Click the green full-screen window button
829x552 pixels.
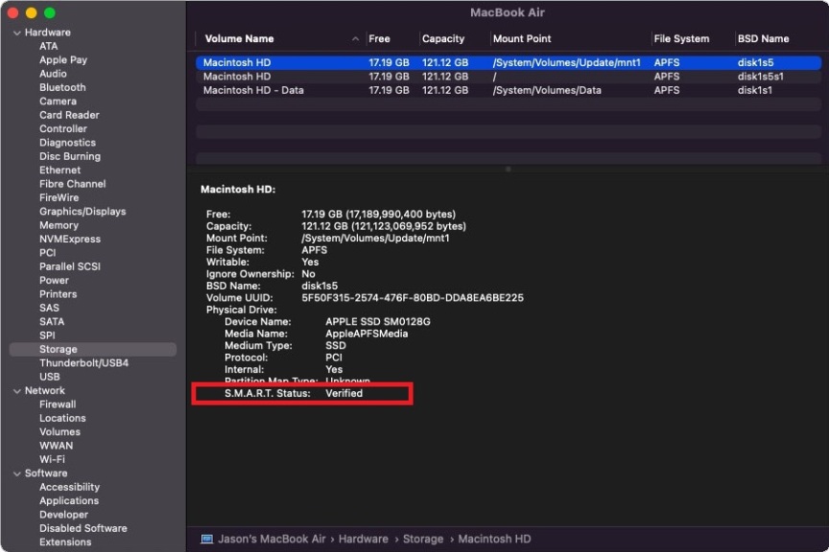(50, 12)
